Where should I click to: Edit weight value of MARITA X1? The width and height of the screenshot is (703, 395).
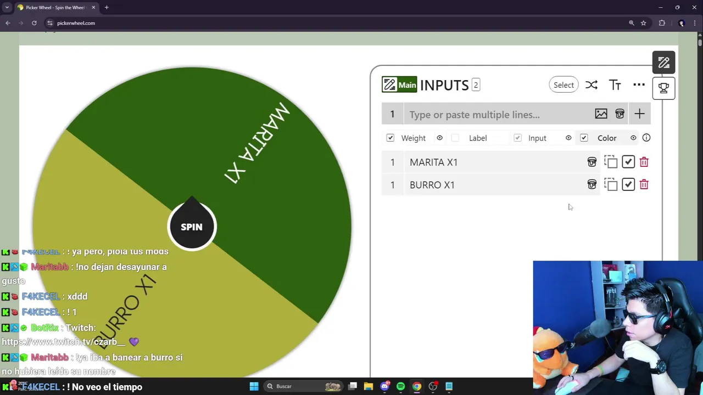tap(392, 162)
